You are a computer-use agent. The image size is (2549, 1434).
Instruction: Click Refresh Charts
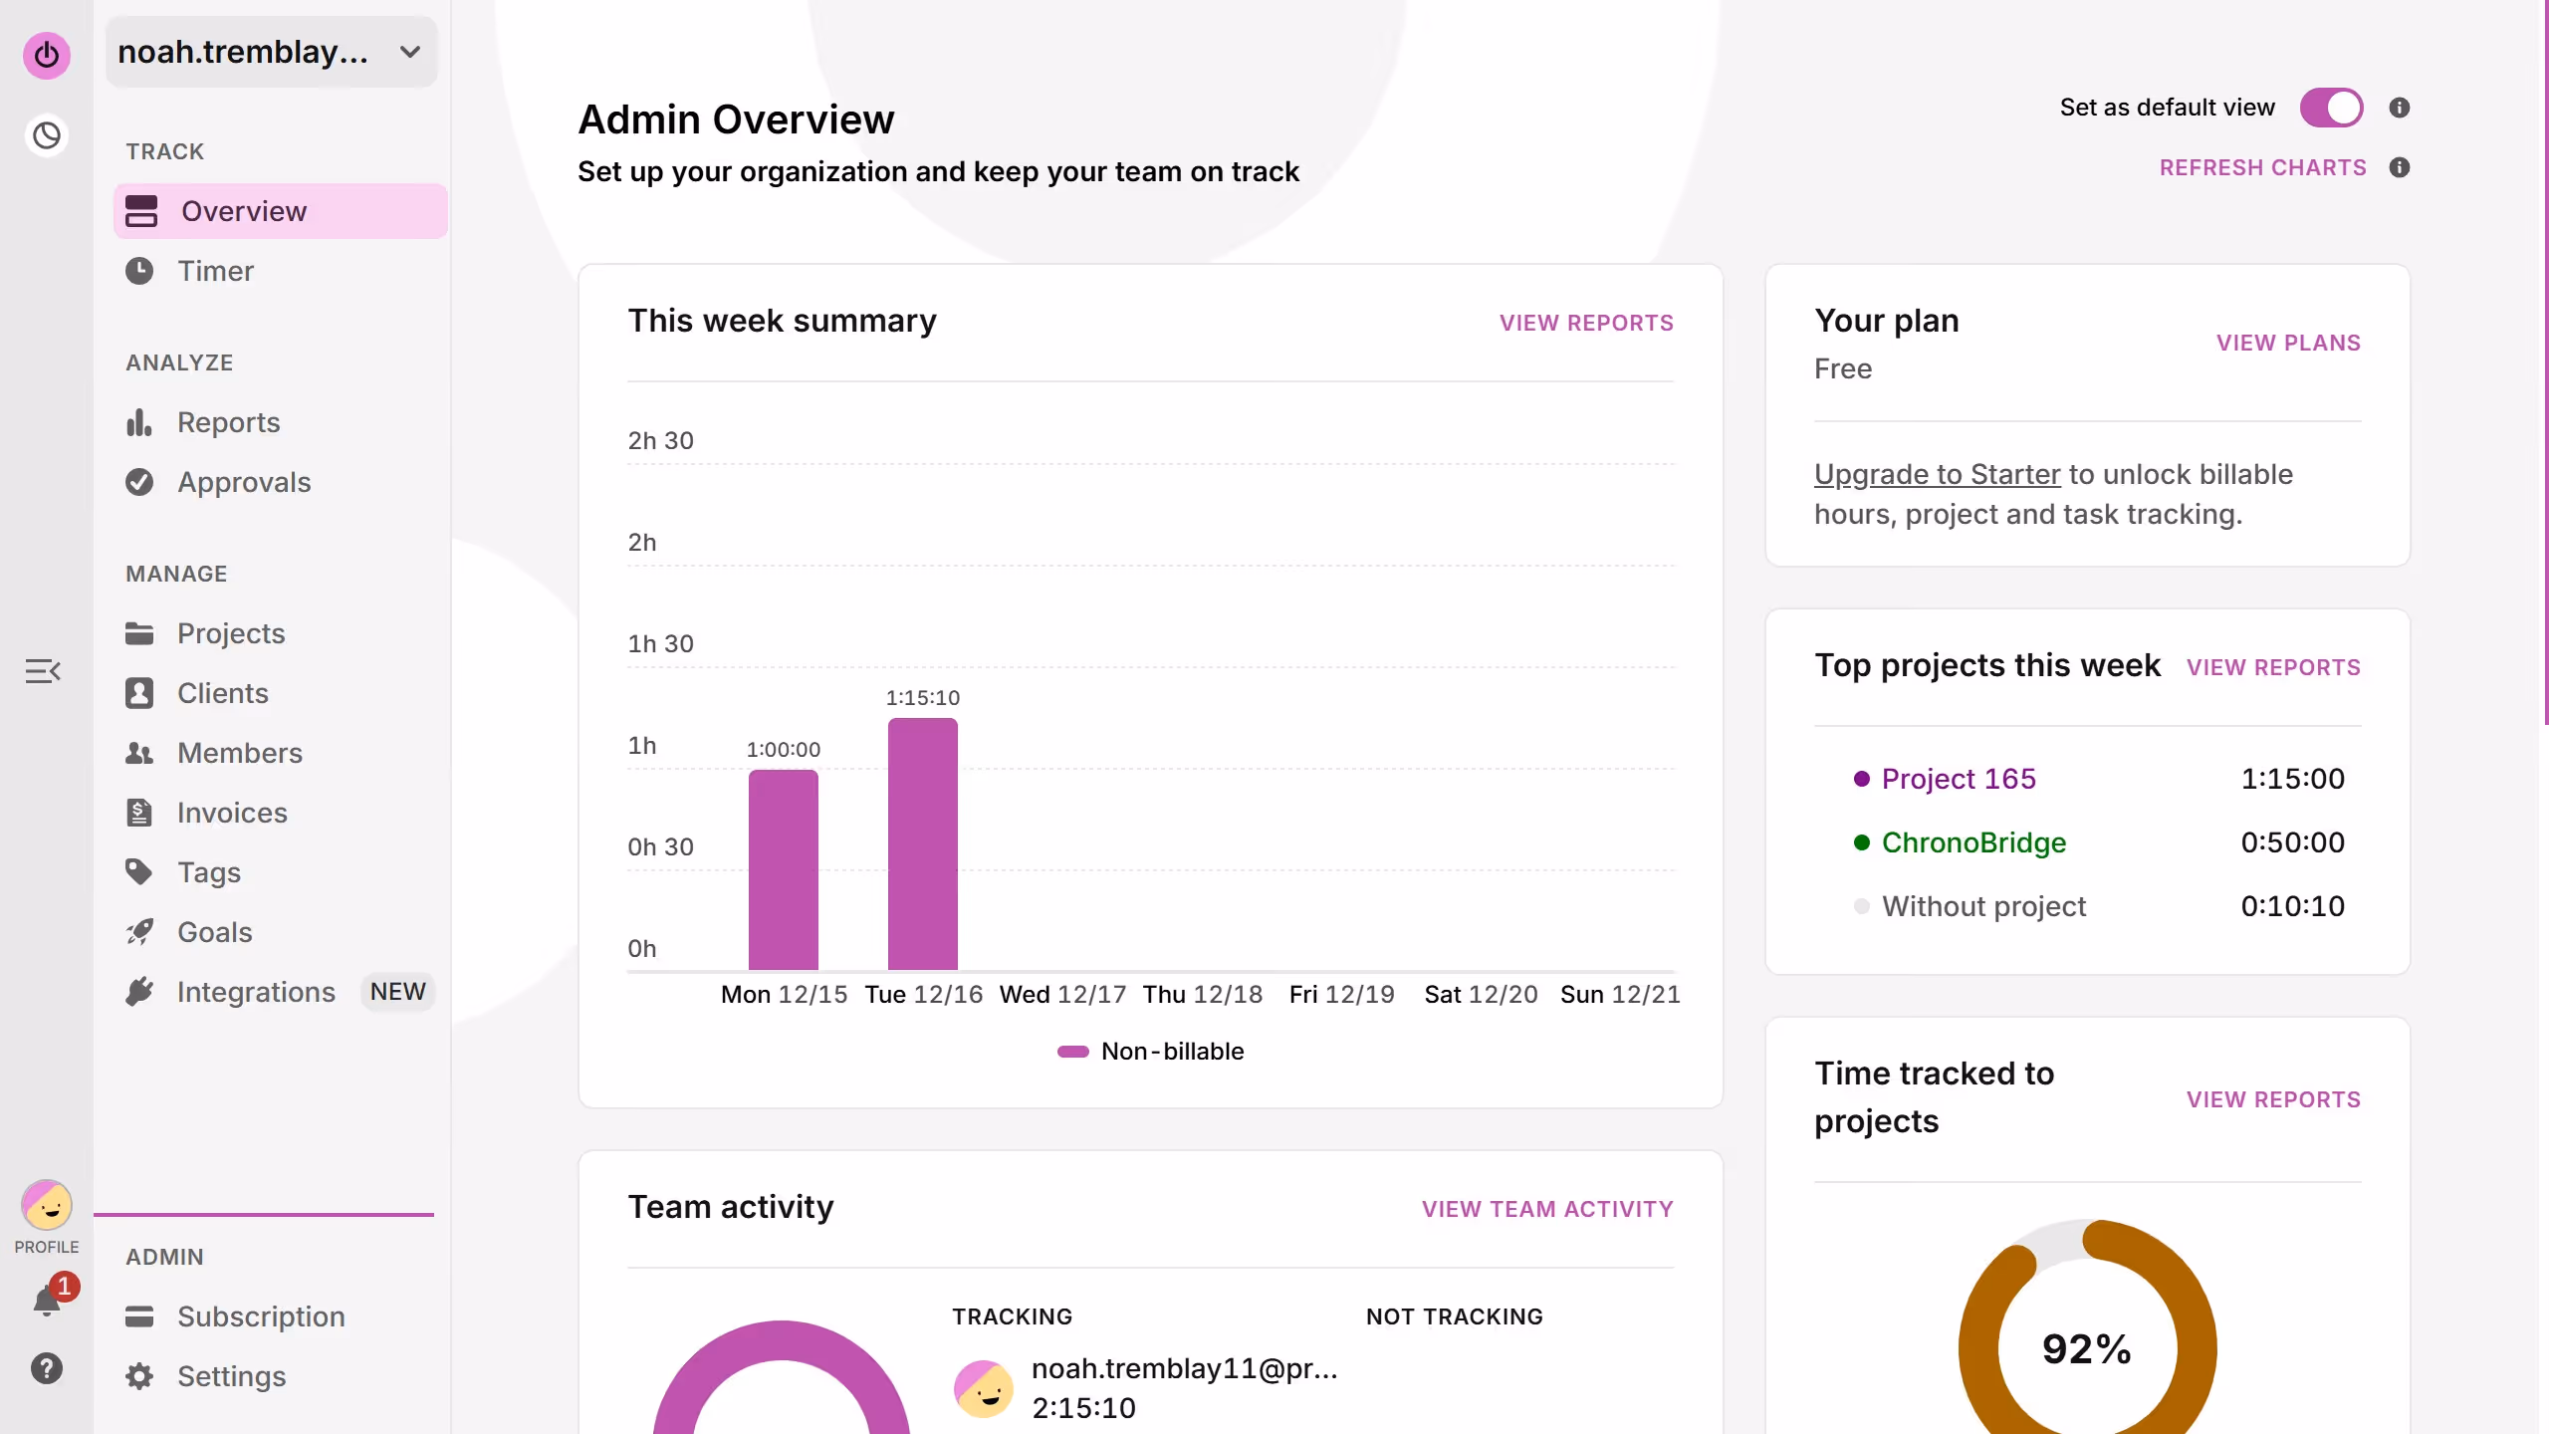pos(2262,167)
